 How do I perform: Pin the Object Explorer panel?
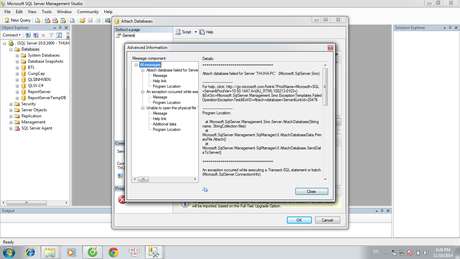click(60, 27)
